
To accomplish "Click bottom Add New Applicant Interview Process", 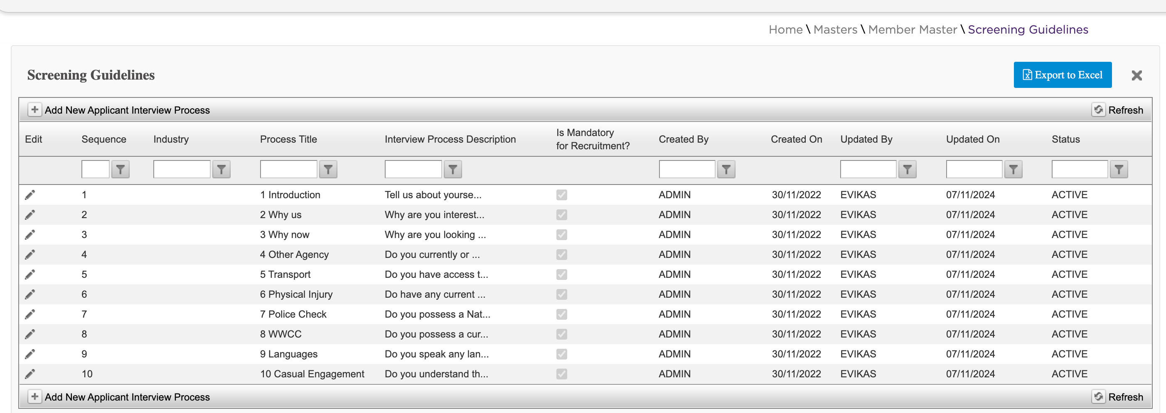I will click(119, 397).
